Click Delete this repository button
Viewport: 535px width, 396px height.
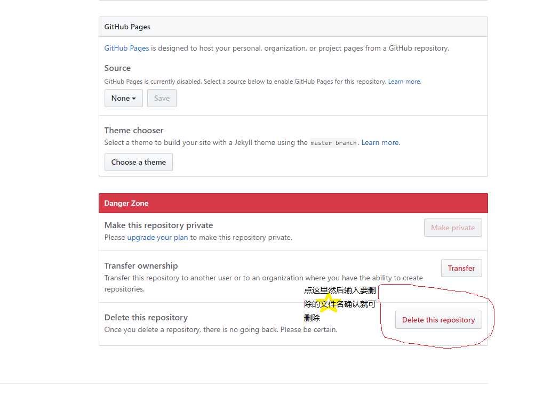point(438,320)
